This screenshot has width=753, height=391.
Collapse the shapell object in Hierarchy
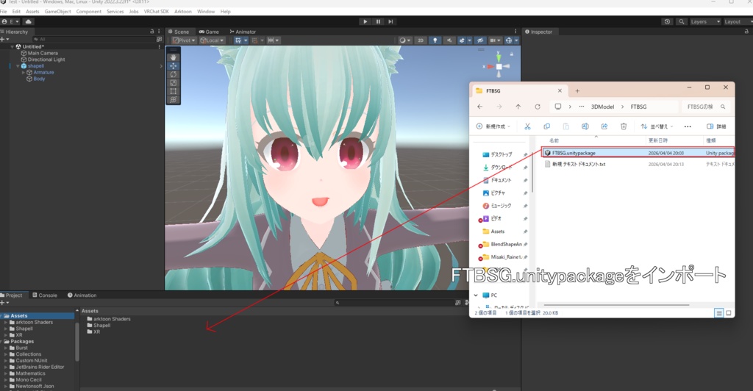click(x=18, y=65)
